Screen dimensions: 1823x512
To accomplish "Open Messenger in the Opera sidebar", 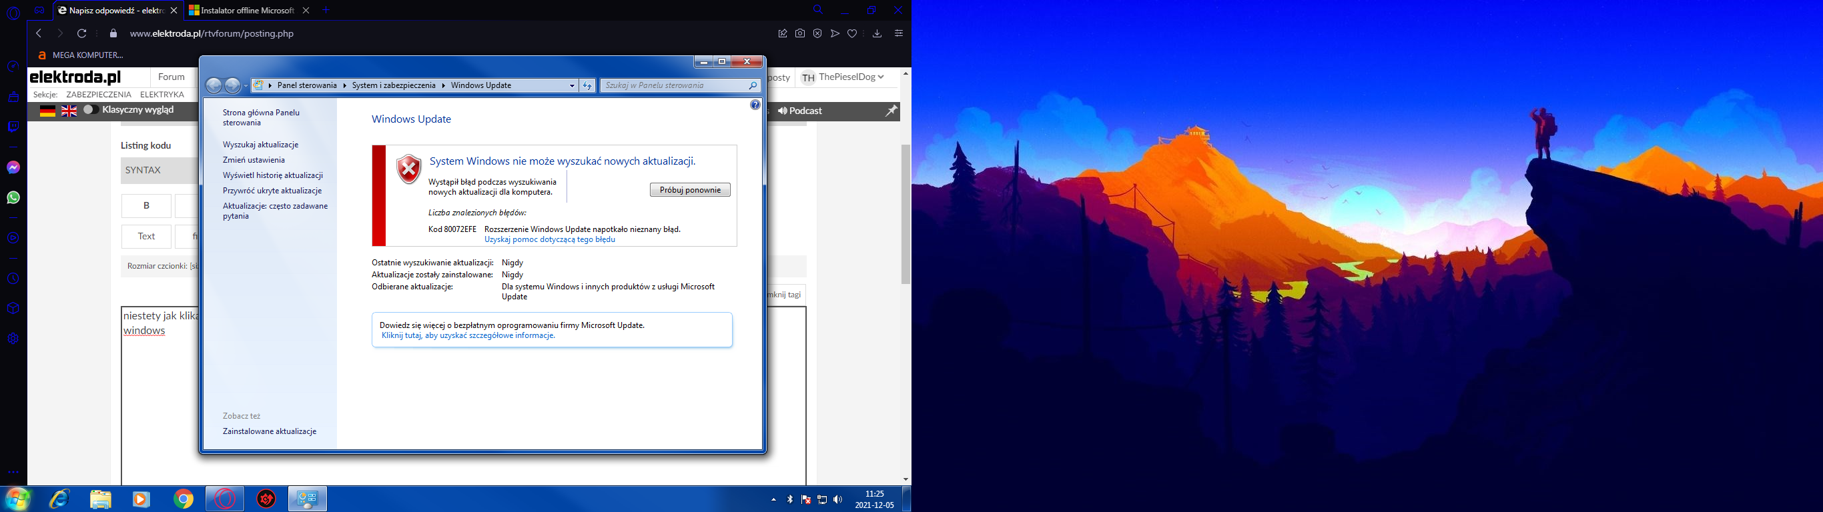I will (x=13, y=167).
